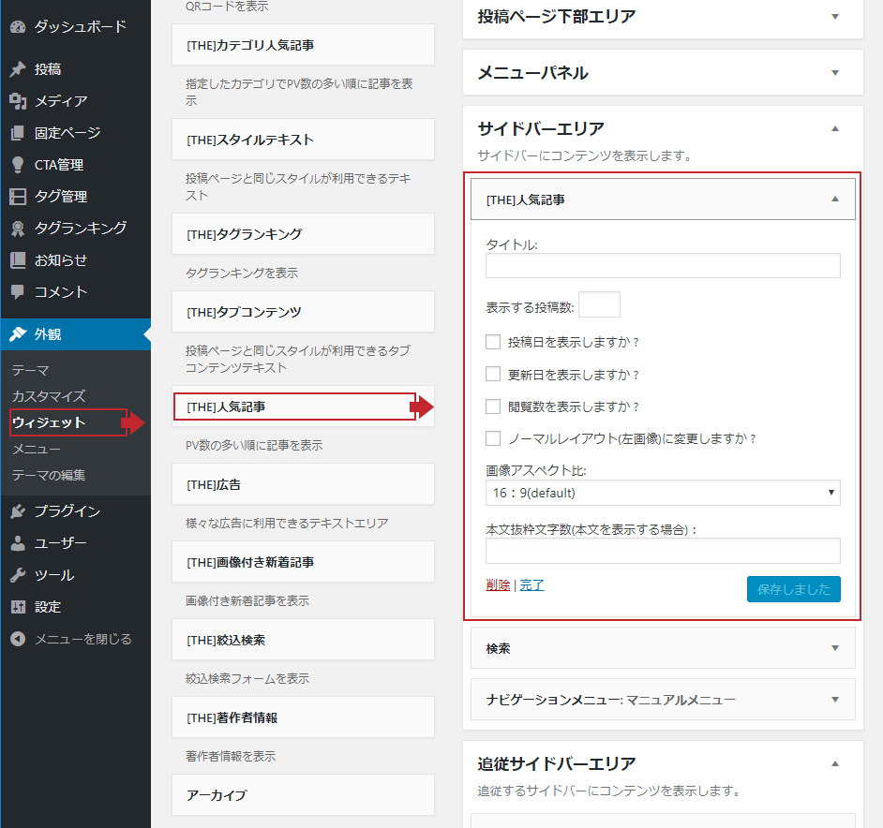Collapse the サイドバーエリア panel arrow
Viewport: 883px width, 828px height.
[x=835, y=128]
